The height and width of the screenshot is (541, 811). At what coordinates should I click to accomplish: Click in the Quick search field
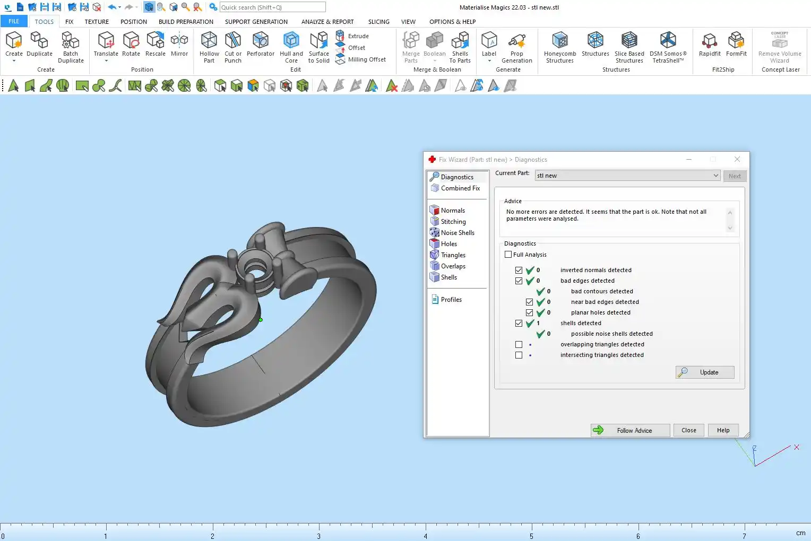coord(272,7)
